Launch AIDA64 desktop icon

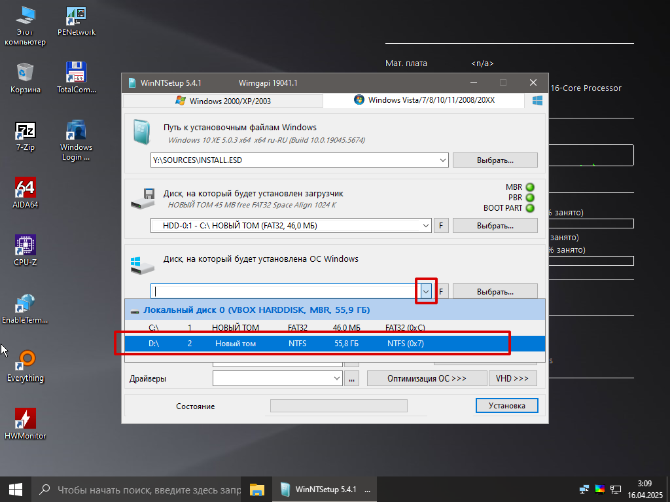click(x=26, y=193)
